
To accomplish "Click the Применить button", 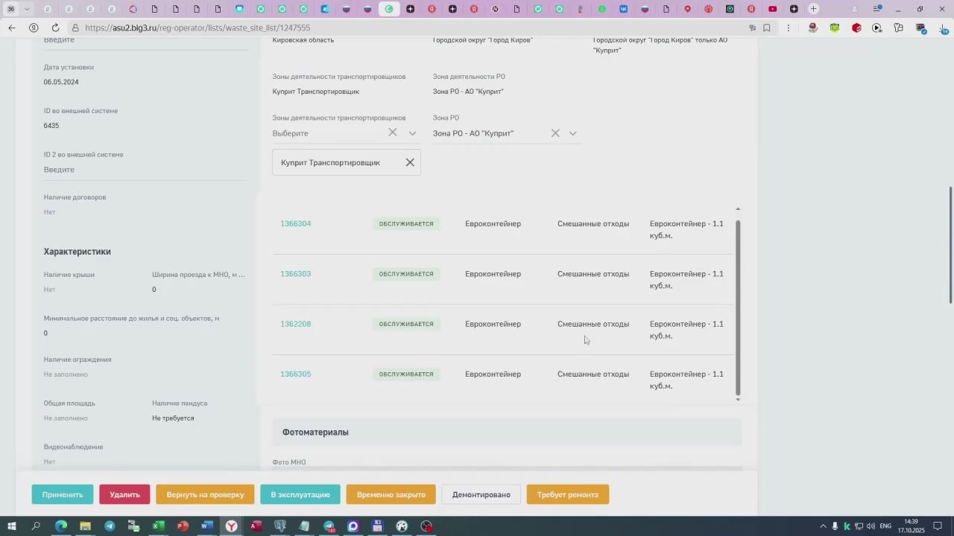I will pyautogui.click(x=63, y=494).
